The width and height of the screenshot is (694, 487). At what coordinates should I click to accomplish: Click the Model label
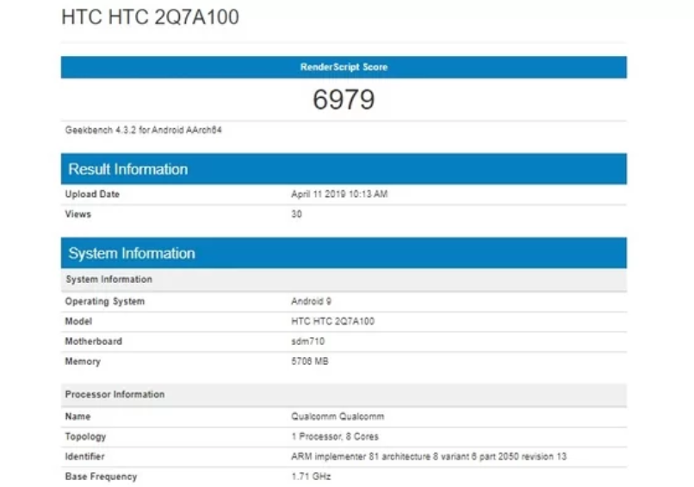point(78,322)
